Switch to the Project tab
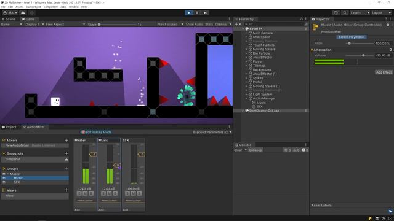394x221 pixels. (9, 127)
